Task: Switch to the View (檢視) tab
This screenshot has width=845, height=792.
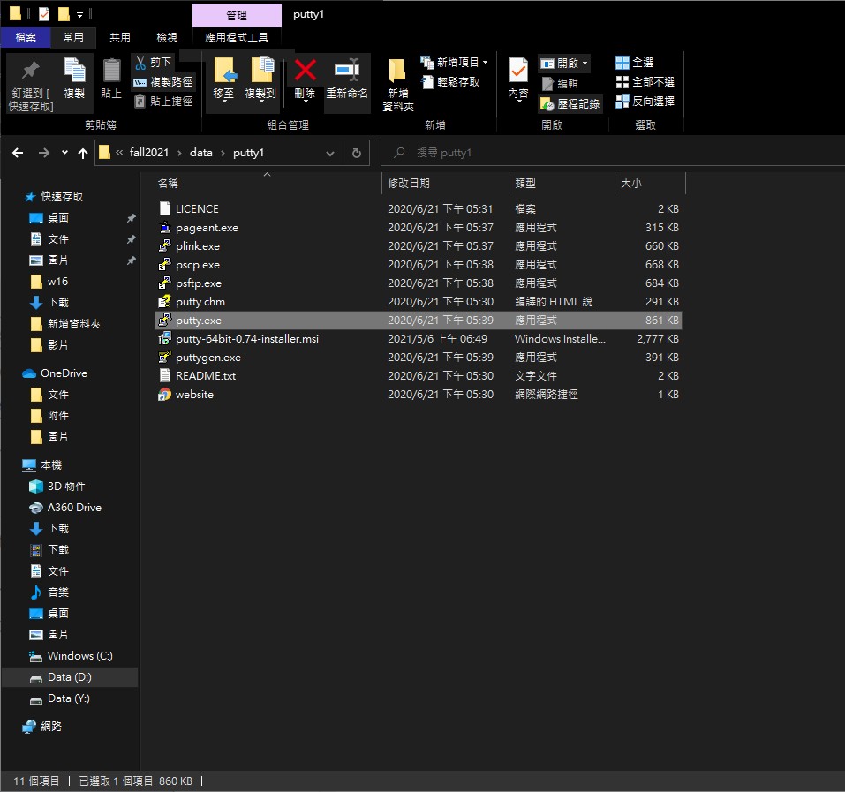Action: 167,38
